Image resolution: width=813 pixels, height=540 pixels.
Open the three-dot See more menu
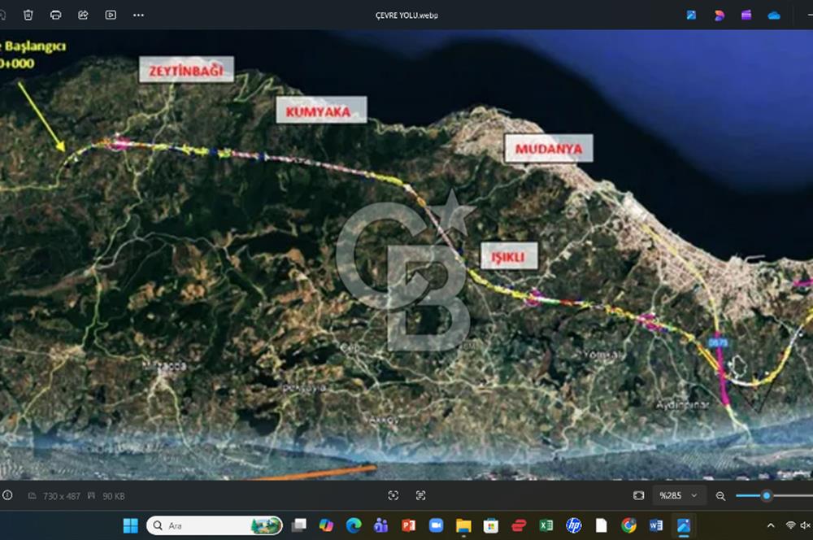(138, 15)
